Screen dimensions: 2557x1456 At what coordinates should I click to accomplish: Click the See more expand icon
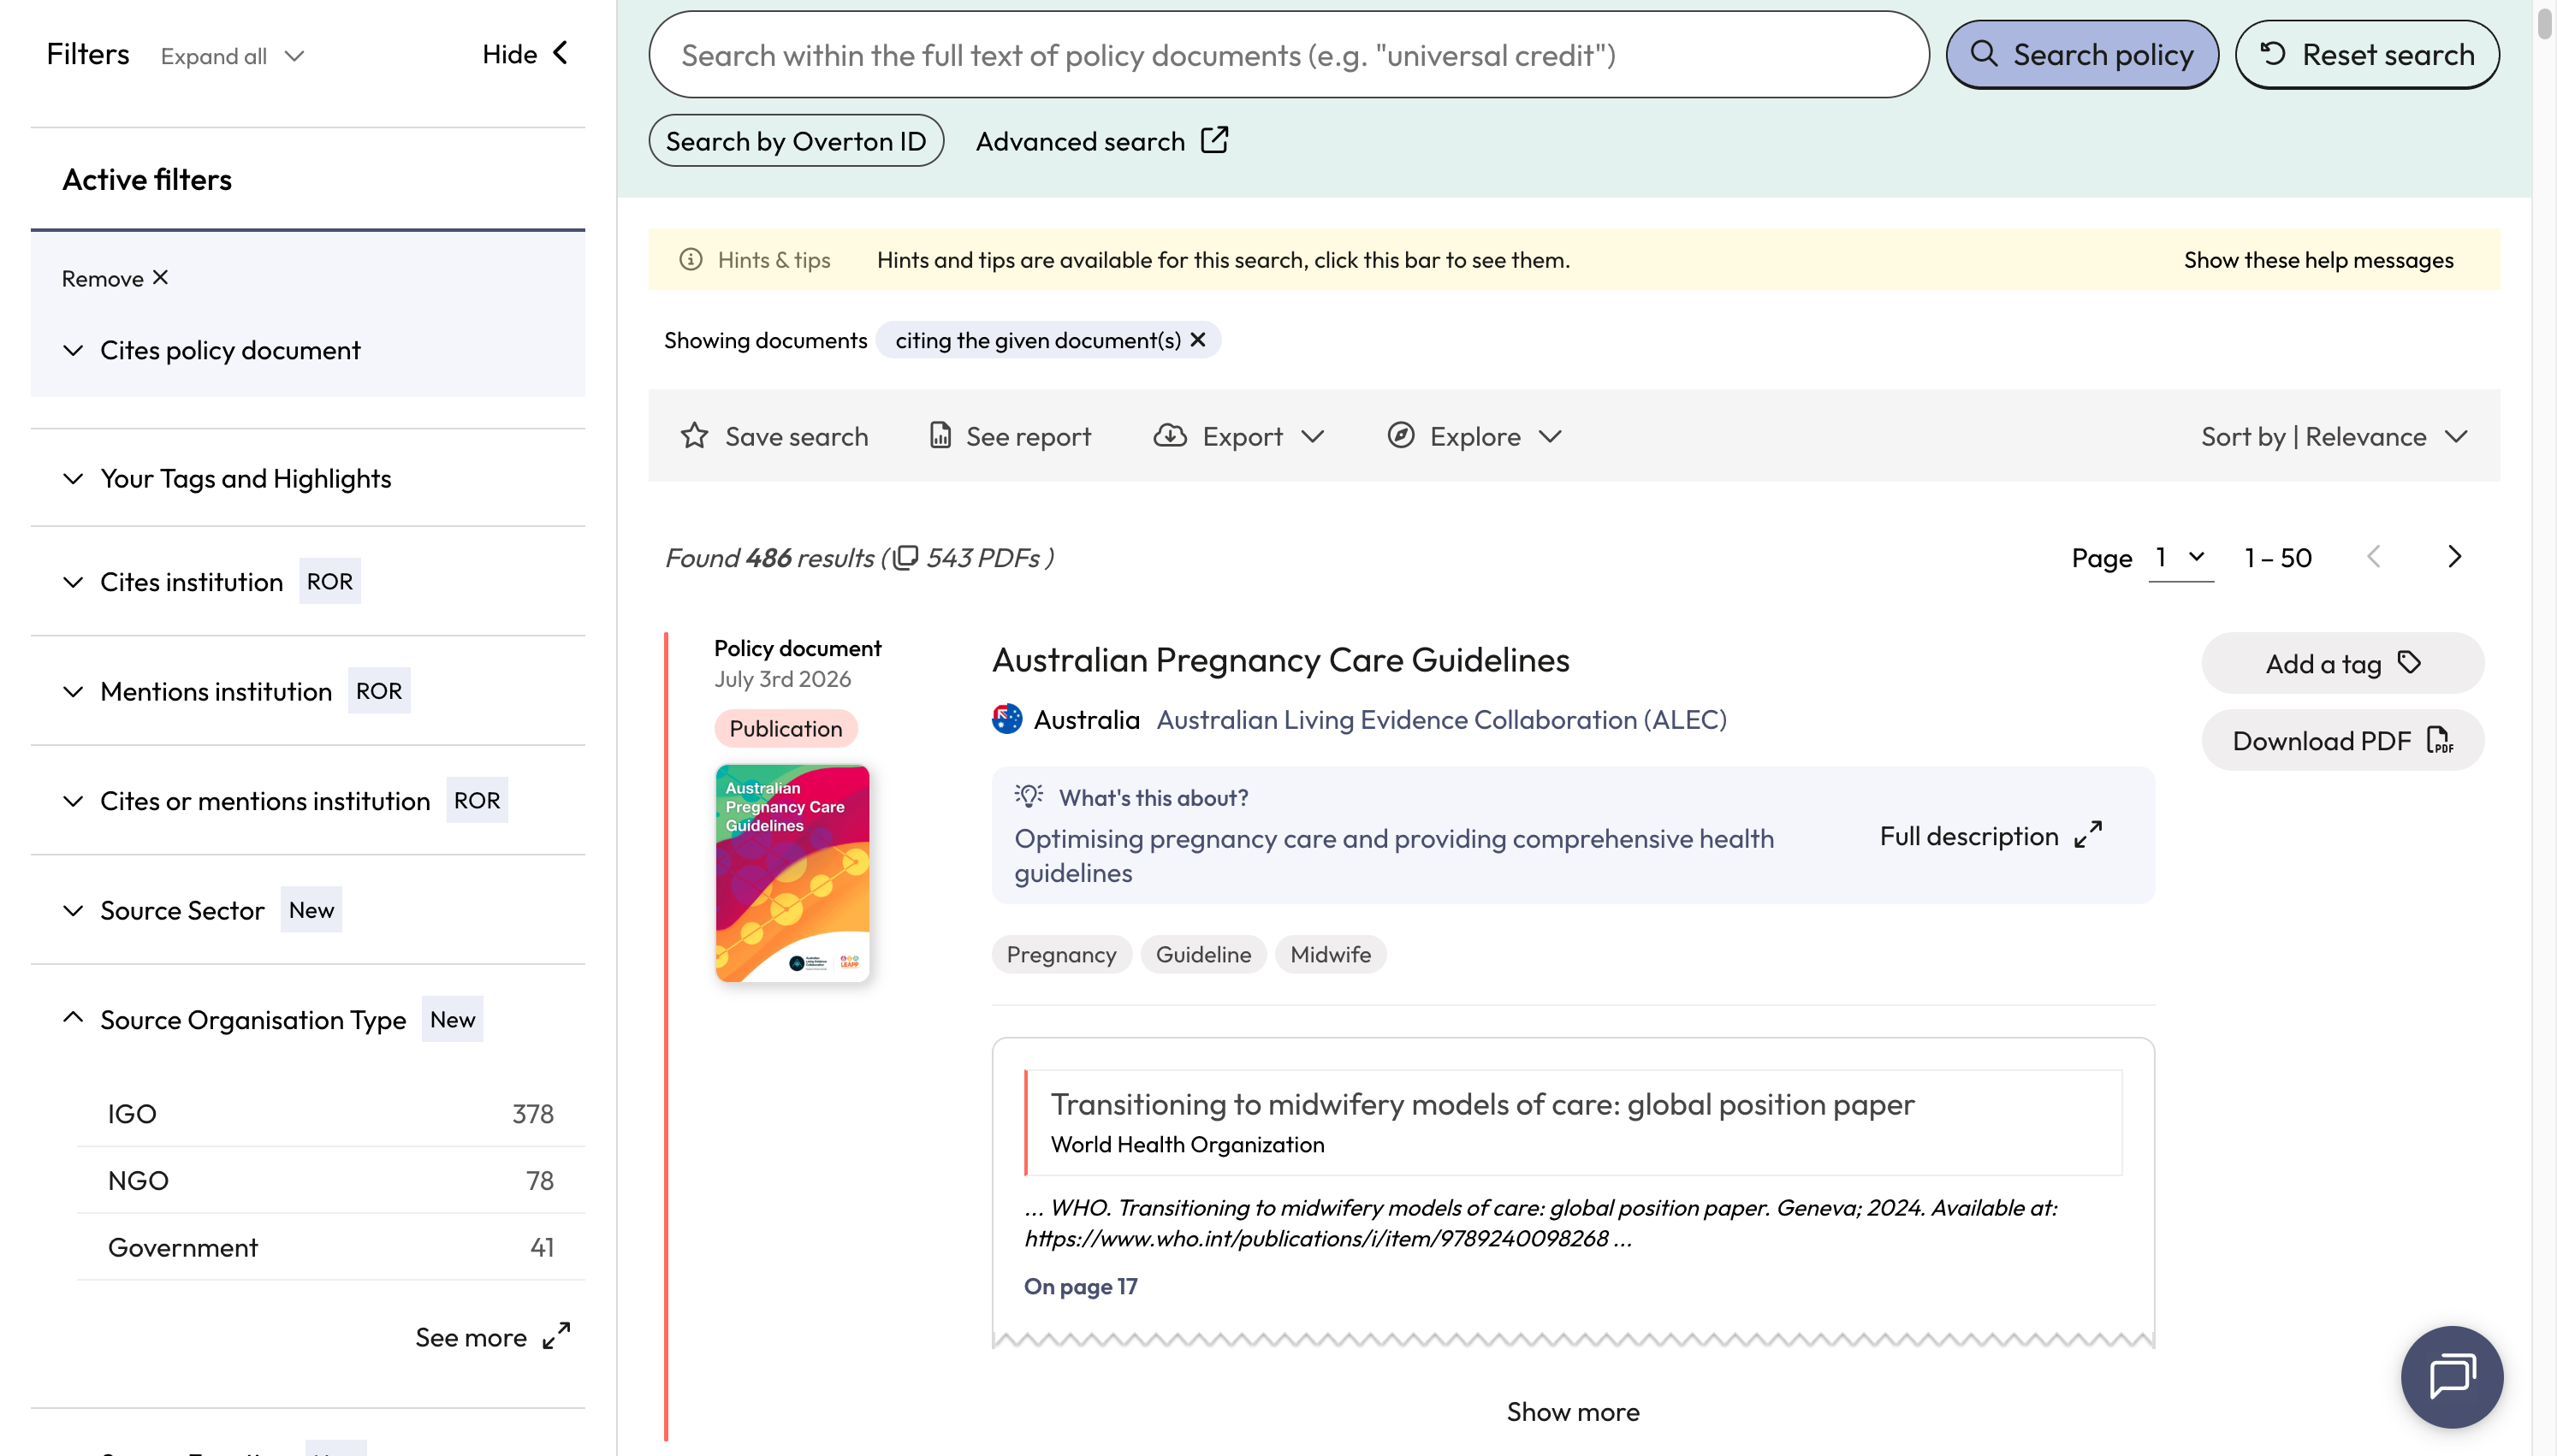click(x=556, y=1336)
